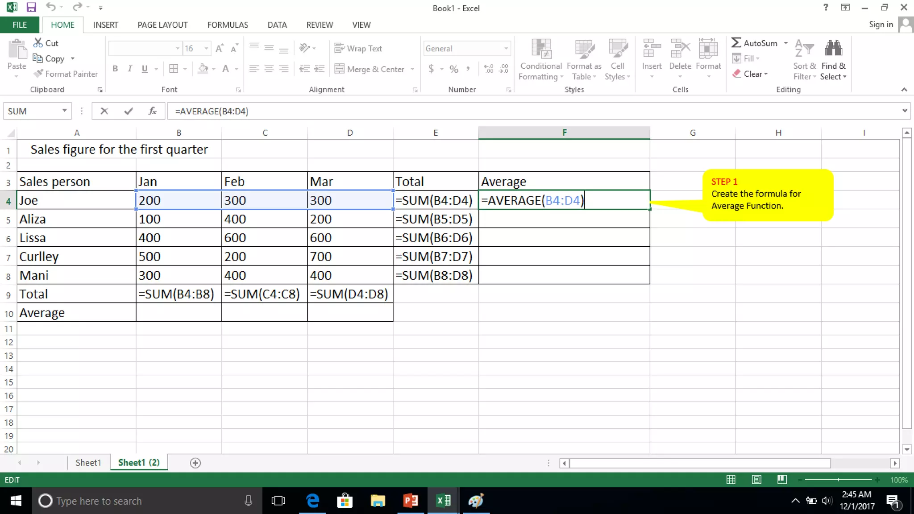The image size is (914, 514).
Task: Click the Conditional Formatting icon
Action: coord(540,49)
